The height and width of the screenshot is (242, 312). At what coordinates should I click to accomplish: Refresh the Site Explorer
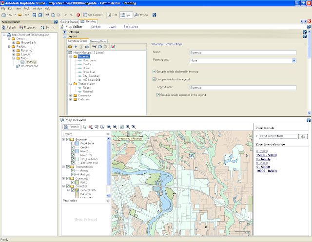point(9,28)
